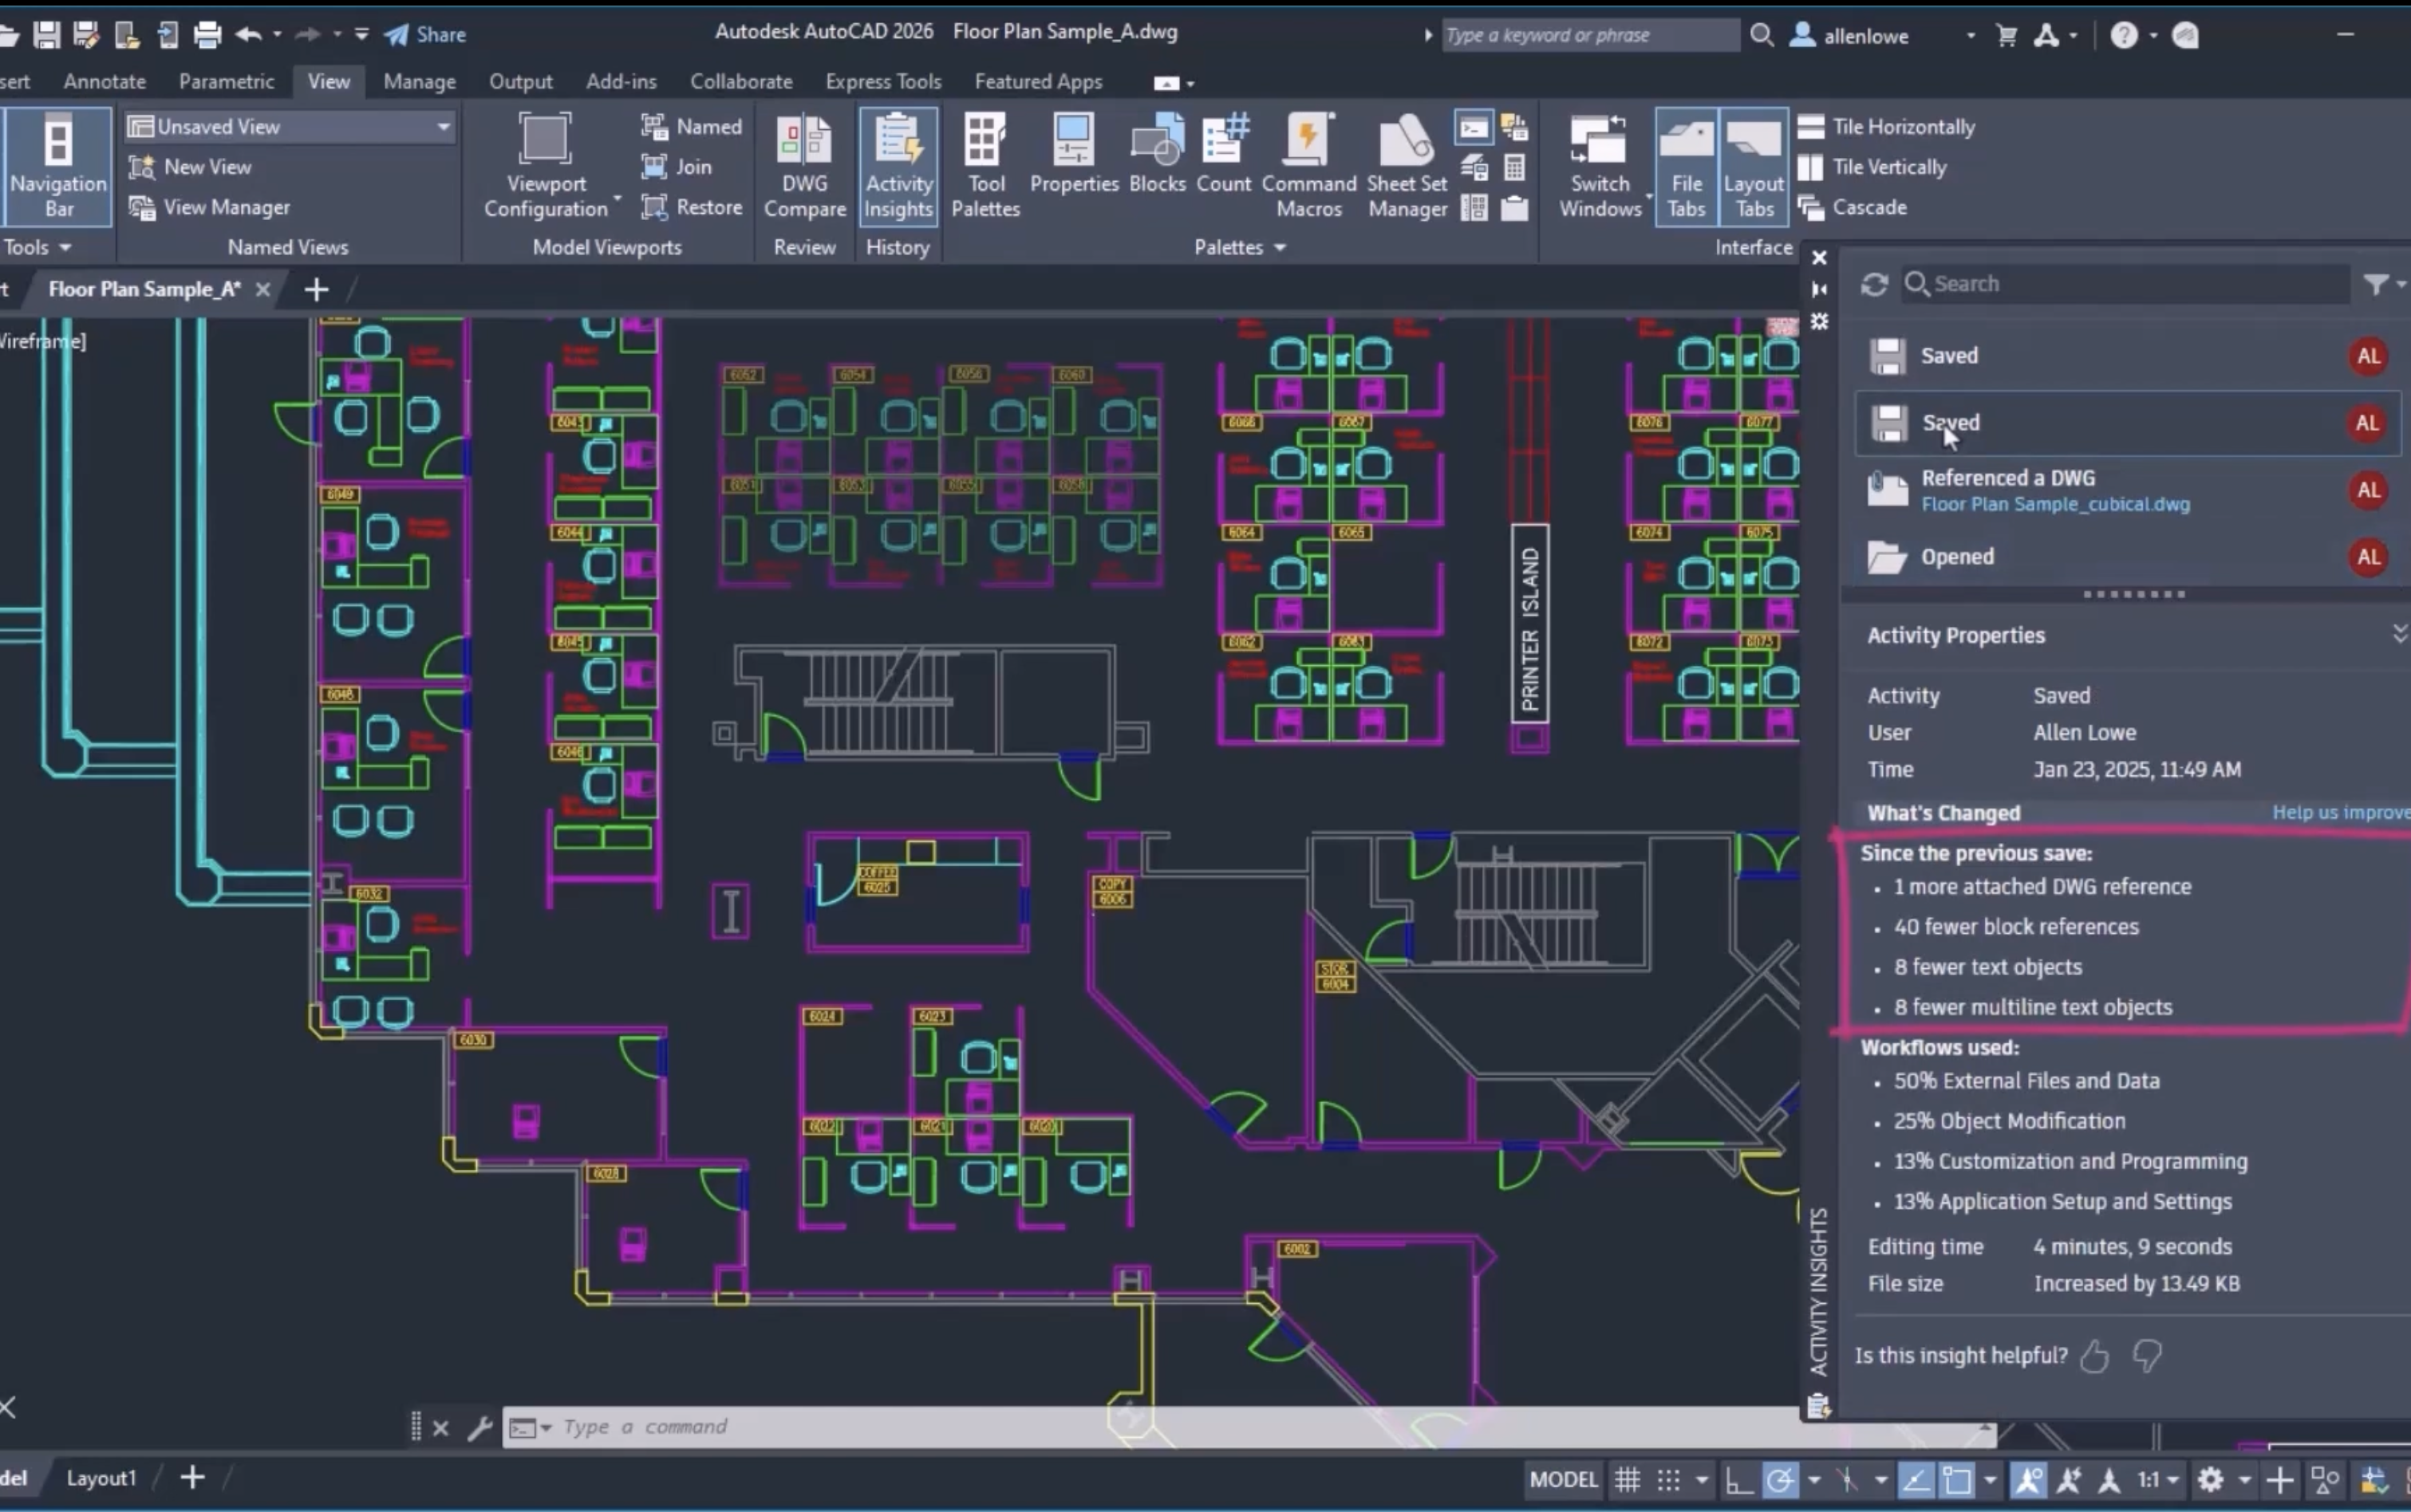Open the Floor Plan Sample_cubical.dwg reference link

tap(2055, 505)
